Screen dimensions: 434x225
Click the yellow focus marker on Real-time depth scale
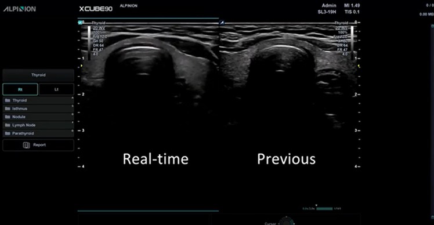81,66
